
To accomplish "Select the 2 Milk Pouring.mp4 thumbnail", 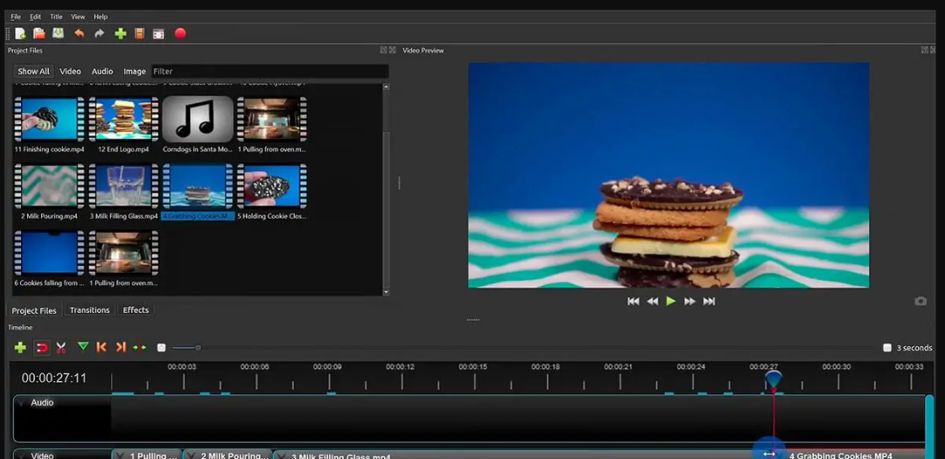I will click(49, 185).
